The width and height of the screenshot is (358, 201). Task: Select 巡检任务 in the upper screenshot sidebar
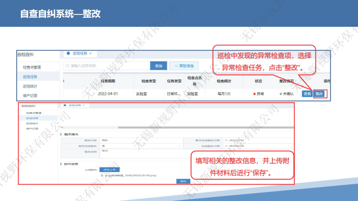pos(30,77)
